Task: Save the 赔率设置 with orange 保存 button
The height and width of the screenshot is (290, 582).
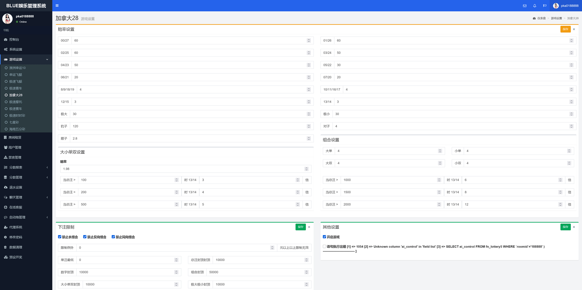Action: point(565,29)
